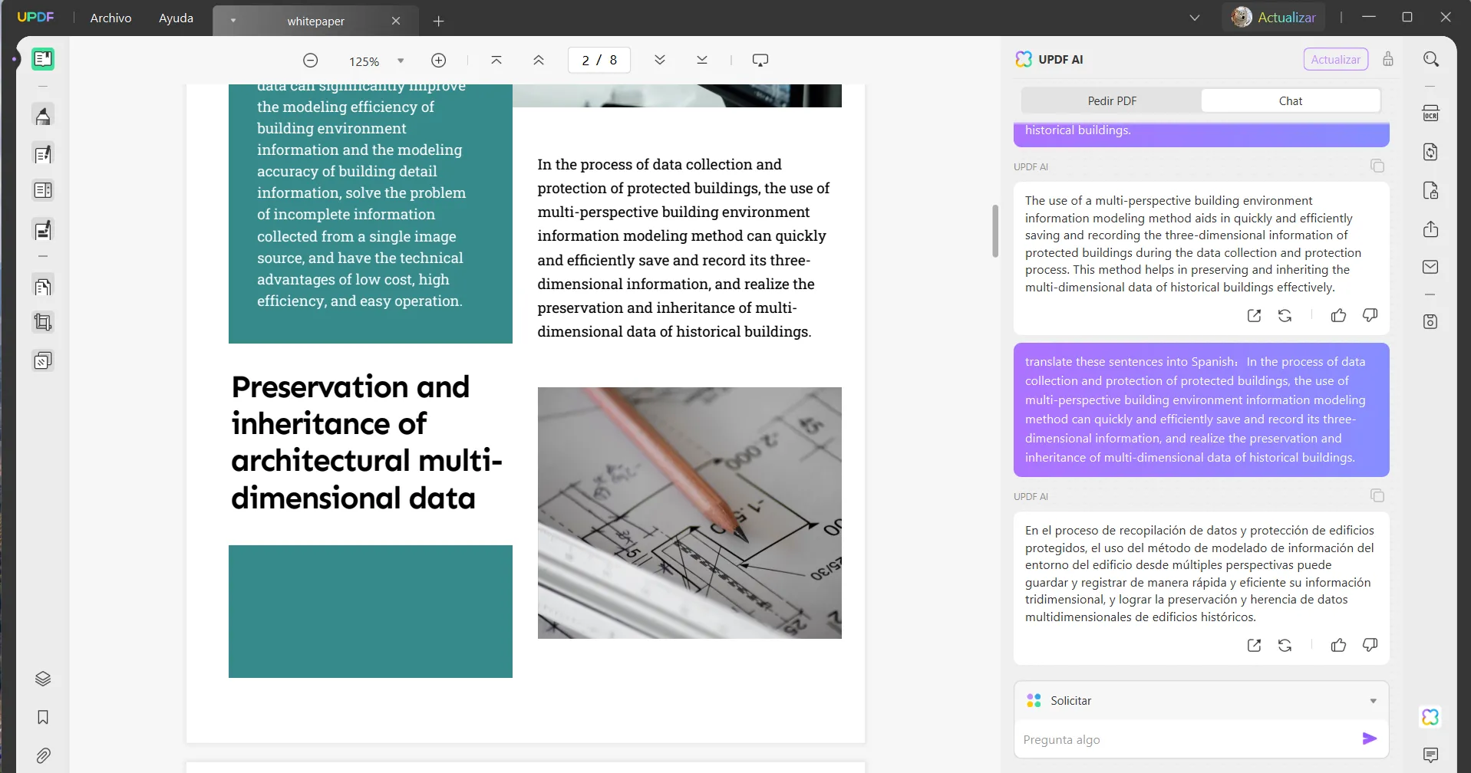The width and height of the screenshot is (1471, 773).
Task: Send file by email icon
Action: click(1431, 267)
